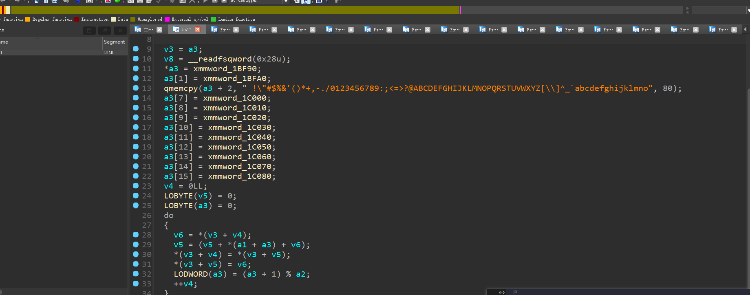750x295 pixels.
Task: Click xmmword_1BFA0 identifier on line 12
Action: (235, 79)
